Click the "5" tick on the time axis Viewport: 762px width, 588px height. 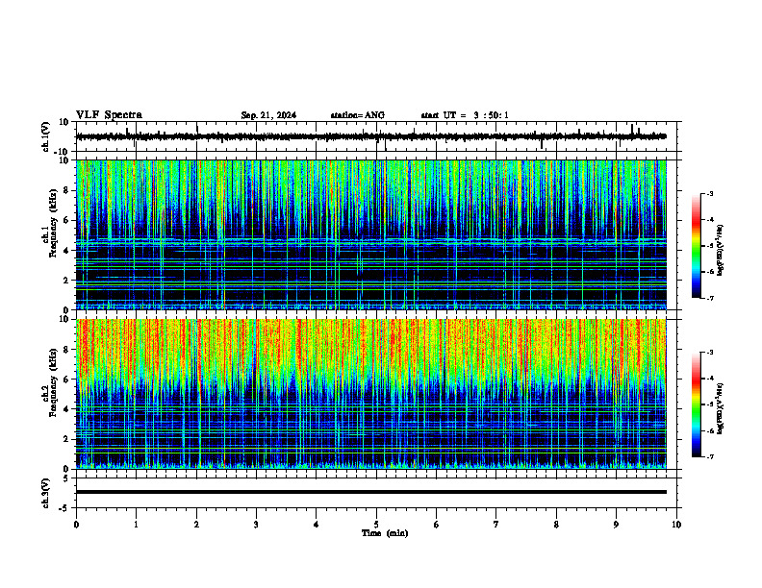coord(376,525)
